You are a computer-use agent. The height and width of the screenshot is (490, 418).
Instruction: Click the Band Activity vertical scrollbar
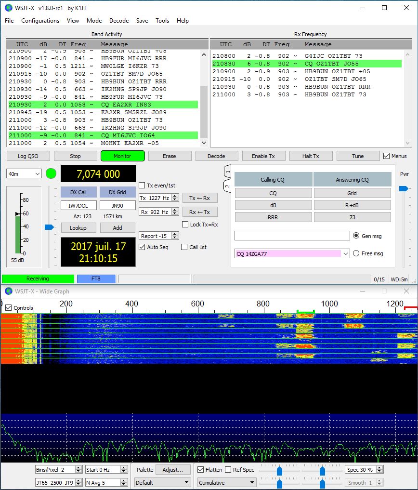tap(204, 99)
